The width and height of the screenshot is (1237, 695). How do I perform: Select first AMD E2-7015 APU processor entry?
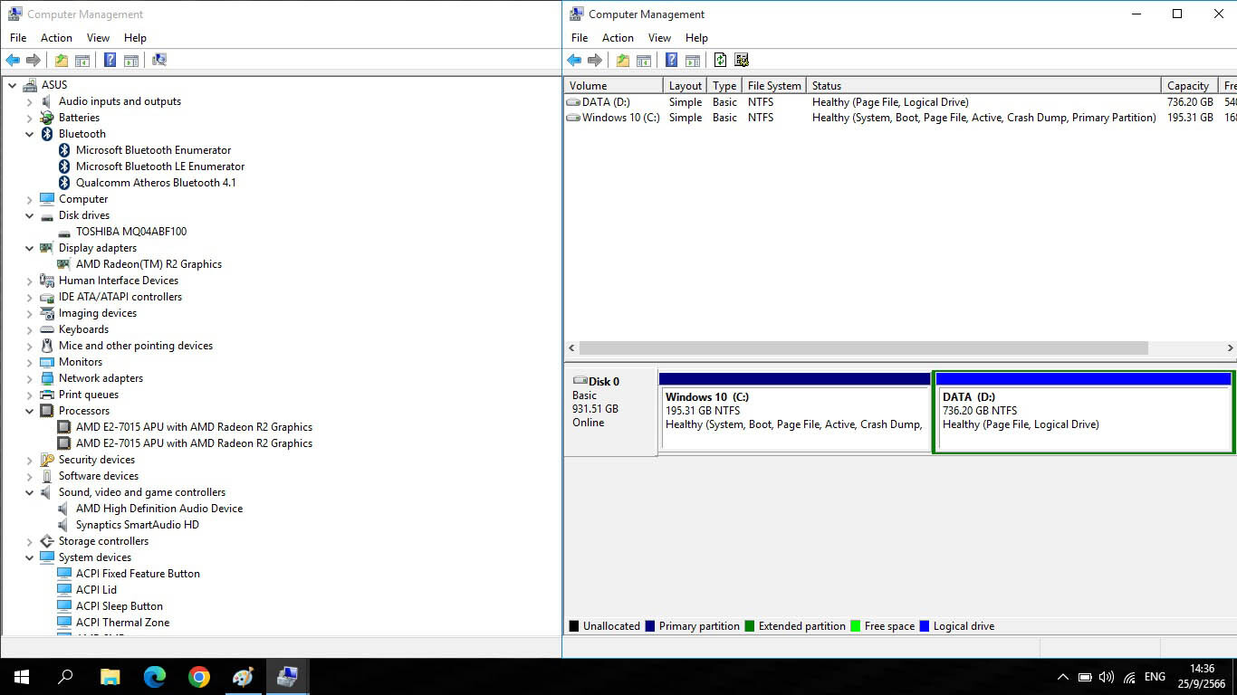194,427
